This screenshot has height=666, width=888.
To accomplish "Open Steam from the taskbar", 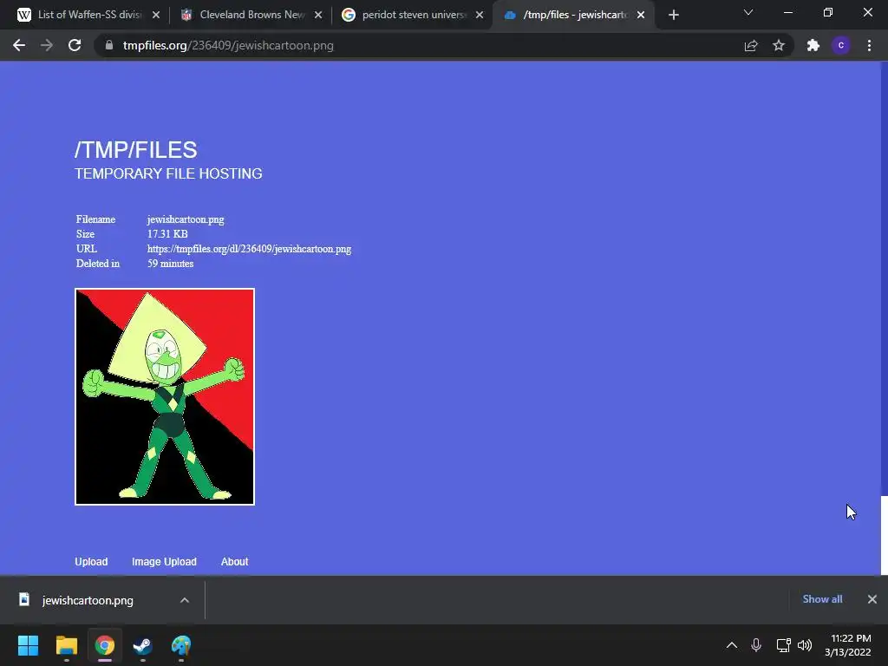I will 143,645.
